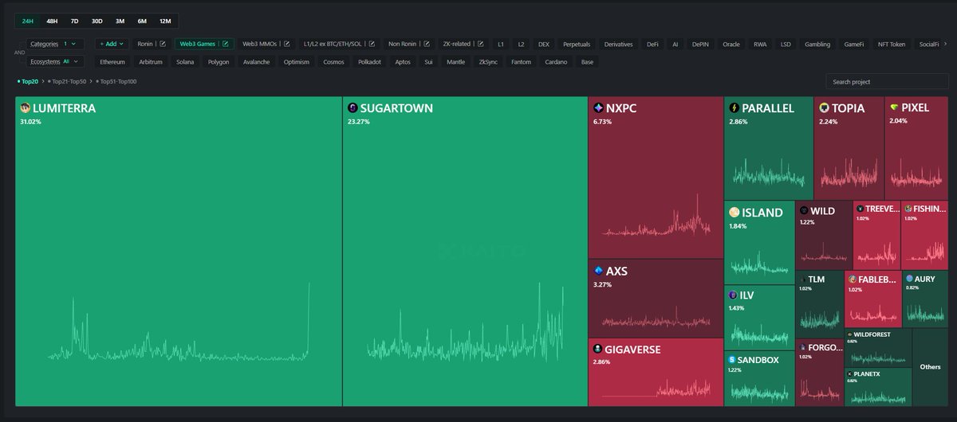Click the TOPIA project logo icon
Screen dimensions: 957x422
tap(824, 108)
